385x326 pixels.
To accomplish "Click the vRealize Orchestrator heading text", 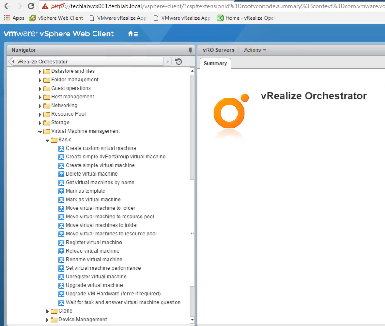I will pos(314,96).
